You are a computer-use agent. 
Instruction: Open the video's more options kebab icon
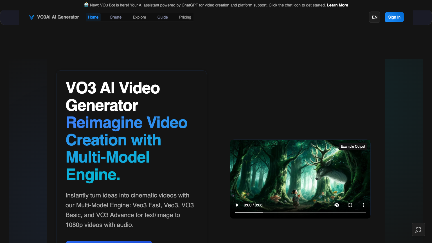[363, 205]
